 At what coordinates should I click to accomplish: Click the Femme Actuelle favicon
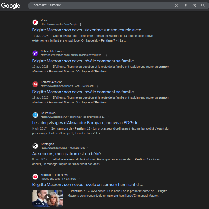[x=35, y=84]
